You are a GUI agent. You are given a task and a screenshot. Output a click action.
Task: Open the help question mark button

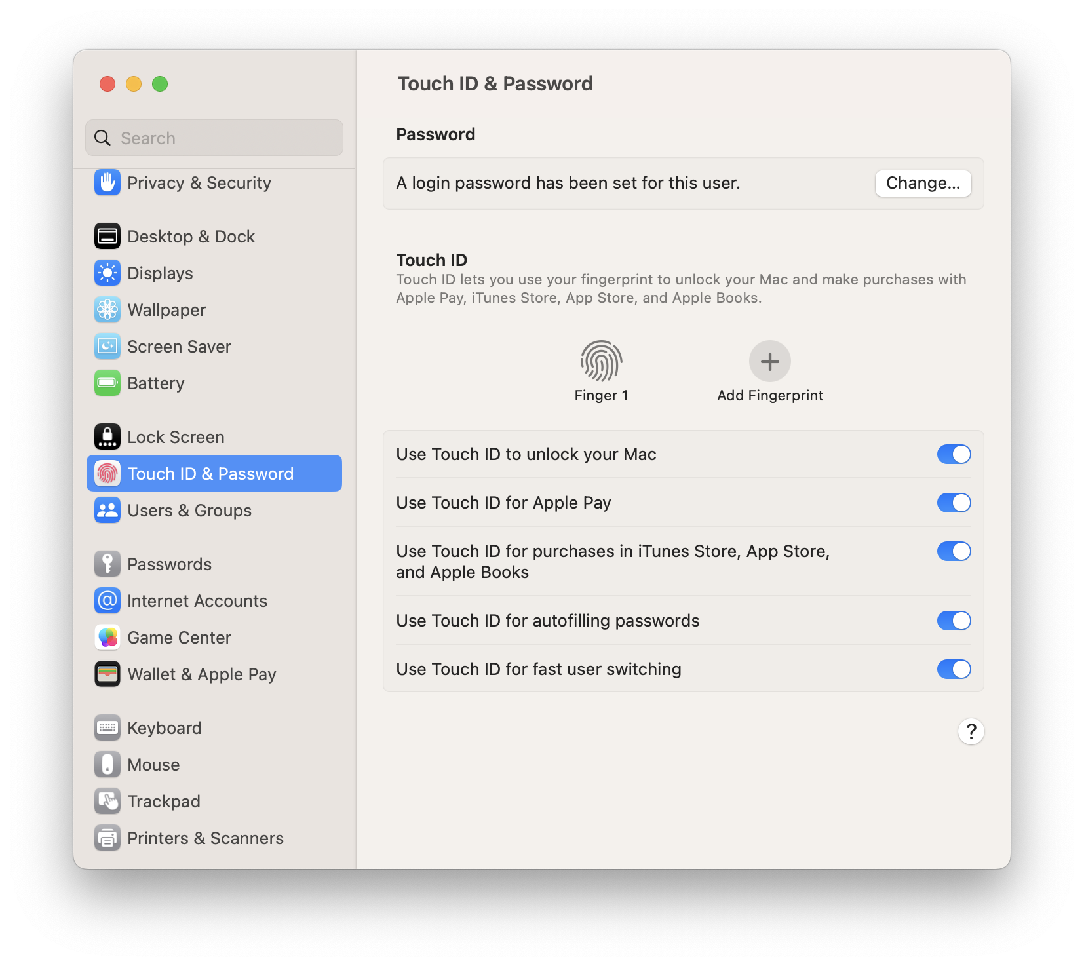point(971,731)
